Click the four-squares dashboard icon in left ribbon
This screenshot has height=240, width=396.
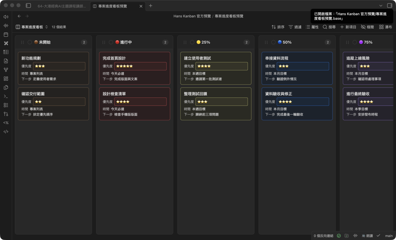(x=6, y=79)
